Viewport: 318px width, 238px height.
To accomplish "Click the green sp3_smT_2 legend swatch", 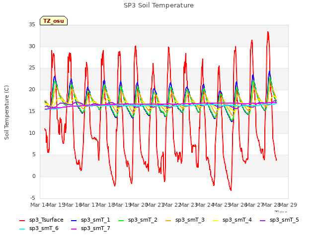I will (121, 220).
